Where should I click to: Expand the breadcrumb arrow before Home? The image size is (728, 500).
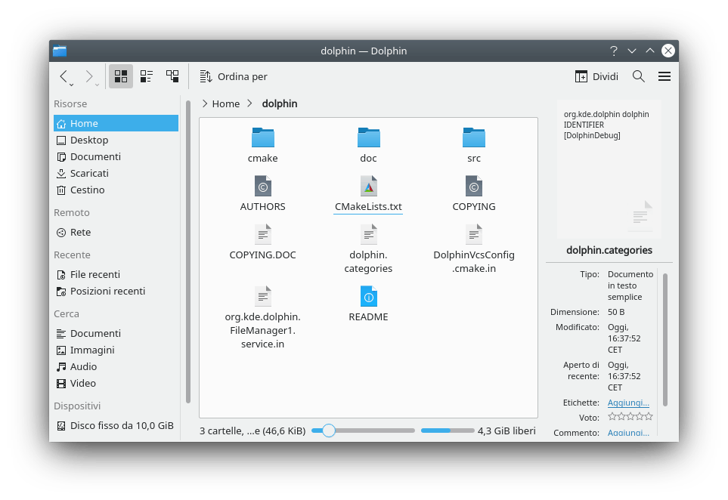click(205, 103)
